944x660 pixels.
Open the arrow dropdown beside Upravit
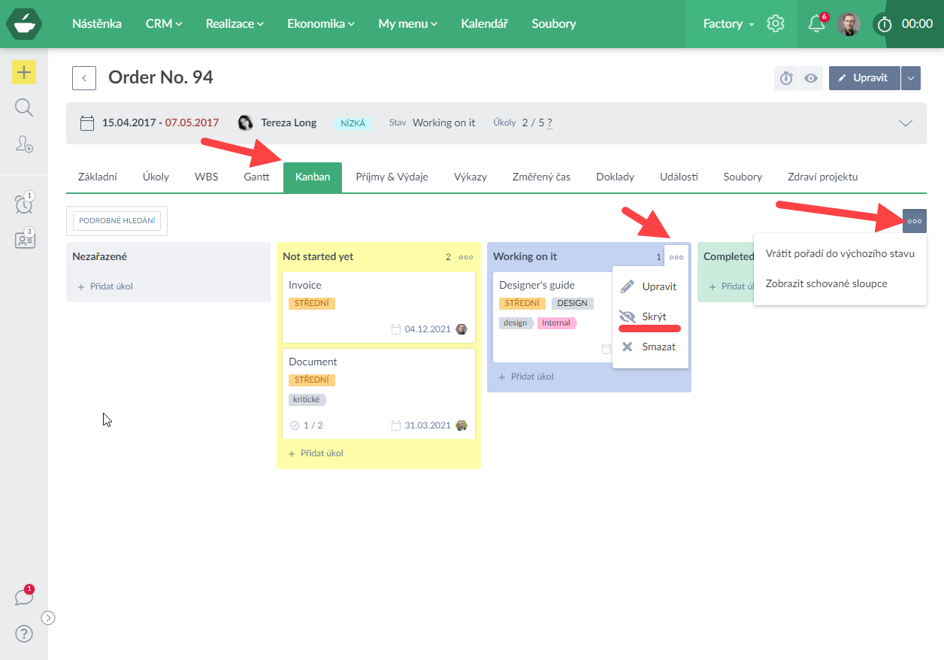pyautogui.click(x=910, y=78)
